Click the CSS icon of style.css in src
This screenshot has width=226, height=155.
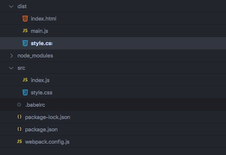click(25, 92)
